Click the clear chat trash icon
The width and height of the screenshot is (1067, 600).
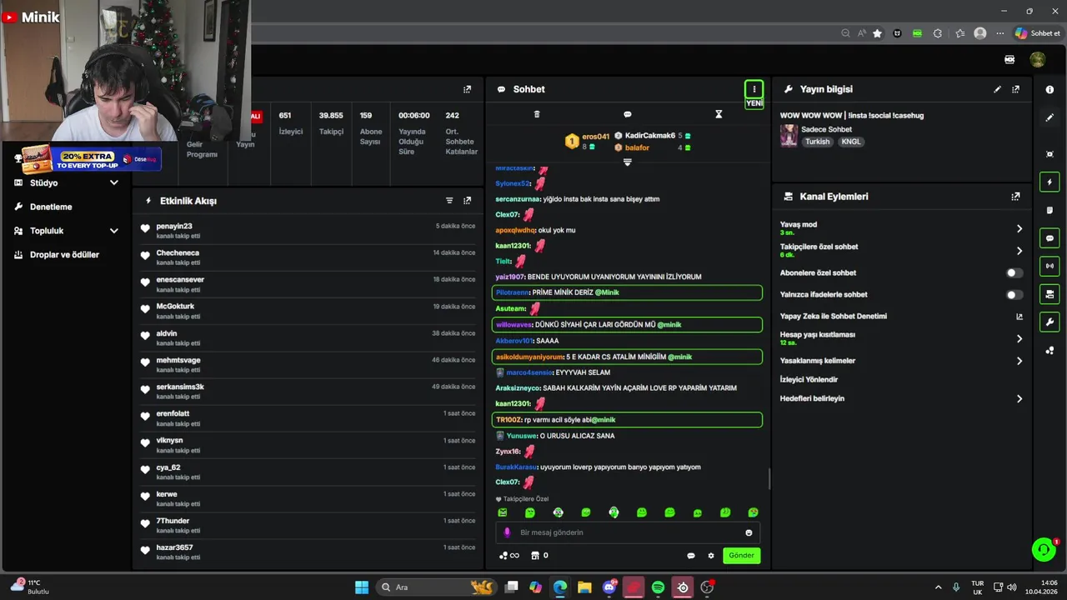(x=537, y=114)
